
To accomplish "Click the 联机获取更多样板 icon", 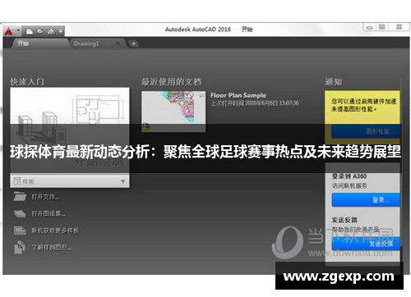I will coord(20,231).
